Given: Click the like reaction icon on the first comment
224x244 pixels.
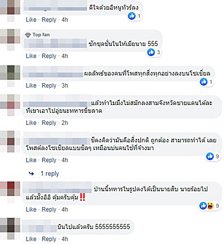Looking at the screenshot, I should point(132,16).
